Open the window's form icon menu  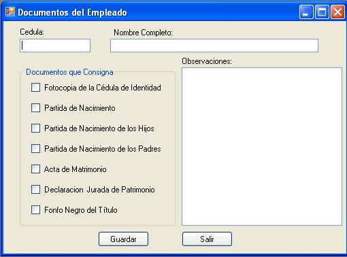(x=10, y=12)
